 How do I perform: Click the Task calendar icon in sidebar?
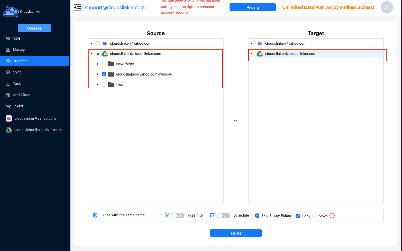point(8,83)
